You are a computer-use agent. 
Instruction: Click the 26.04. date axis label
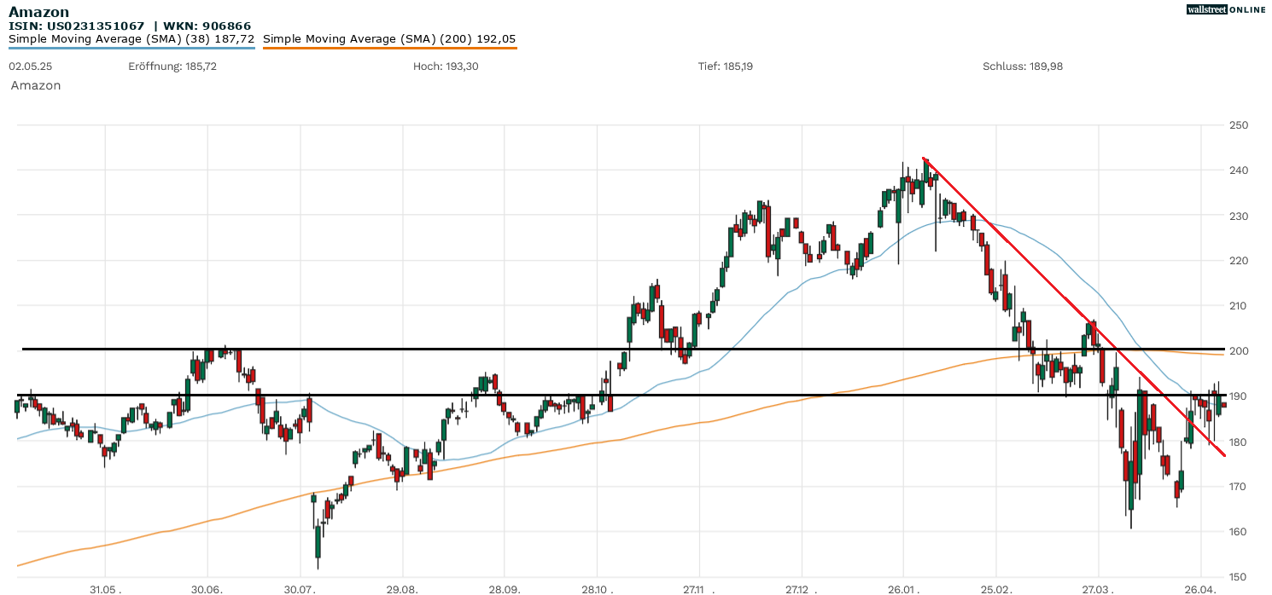[x=1200, y=588]
